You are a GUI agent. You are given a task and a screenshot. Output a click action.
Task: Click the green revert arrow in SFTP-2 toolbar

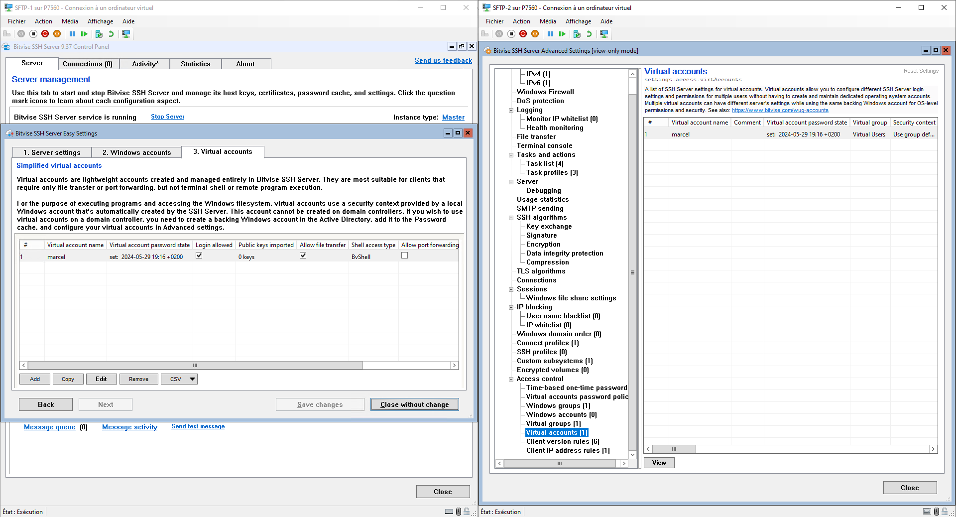tap(589, 34)
